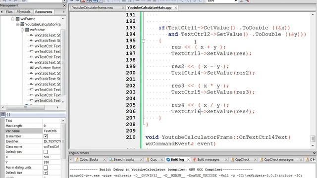Switch to the Cccc log tab
This screenshot has height=178, width=317.
point(154,159)
